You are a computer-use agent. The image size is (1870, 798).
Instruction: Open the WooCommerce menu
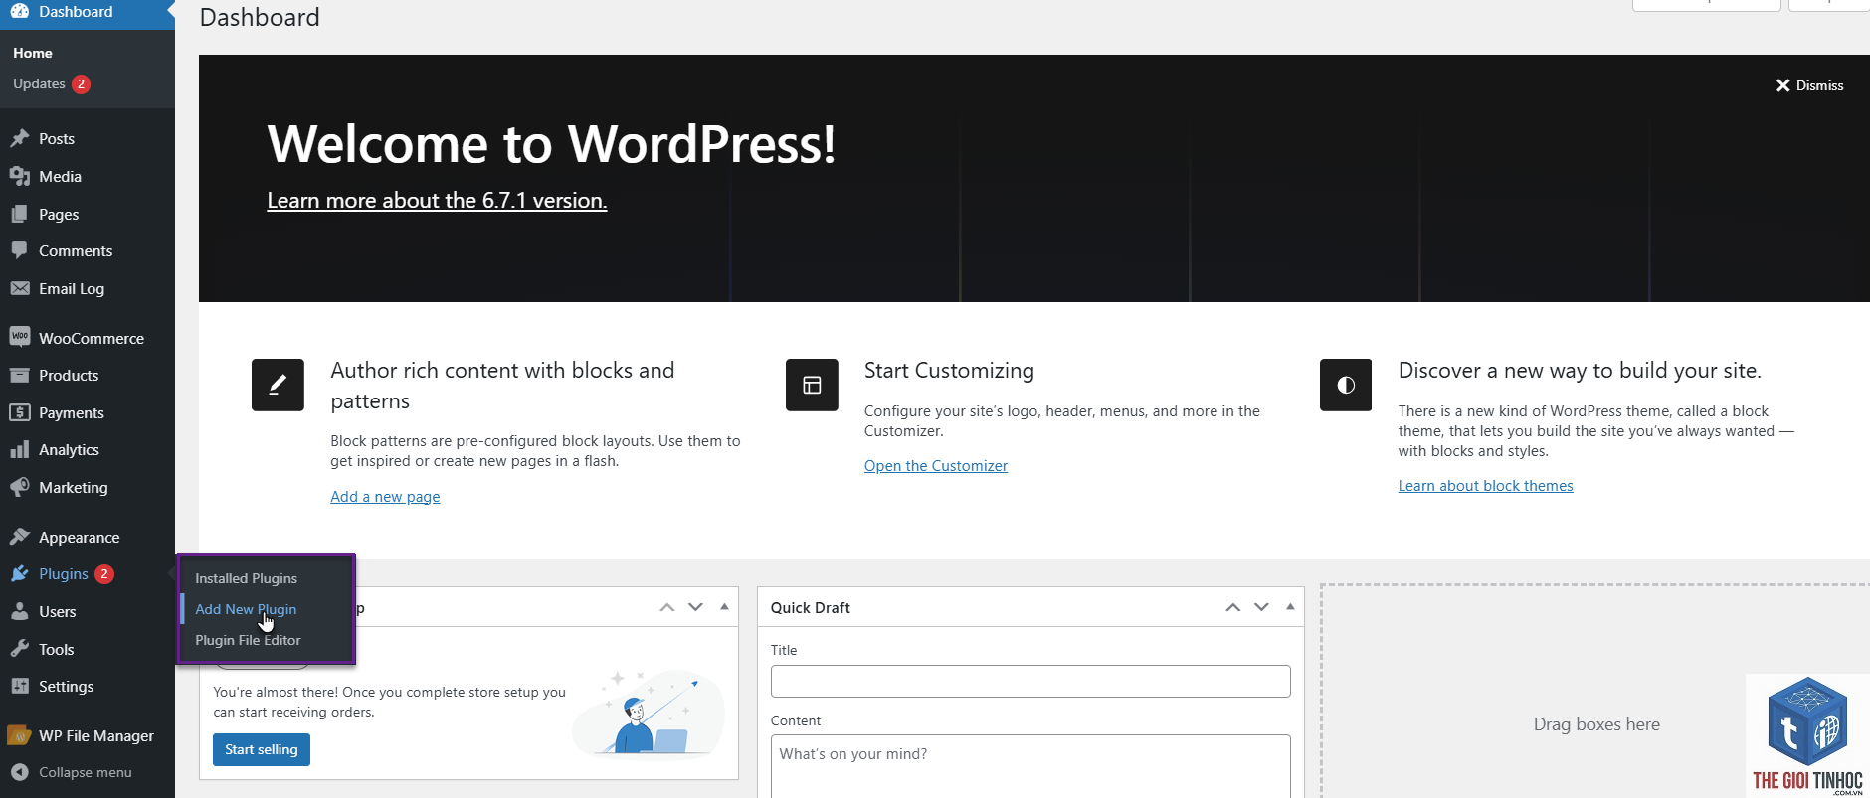tap(88, 338)
